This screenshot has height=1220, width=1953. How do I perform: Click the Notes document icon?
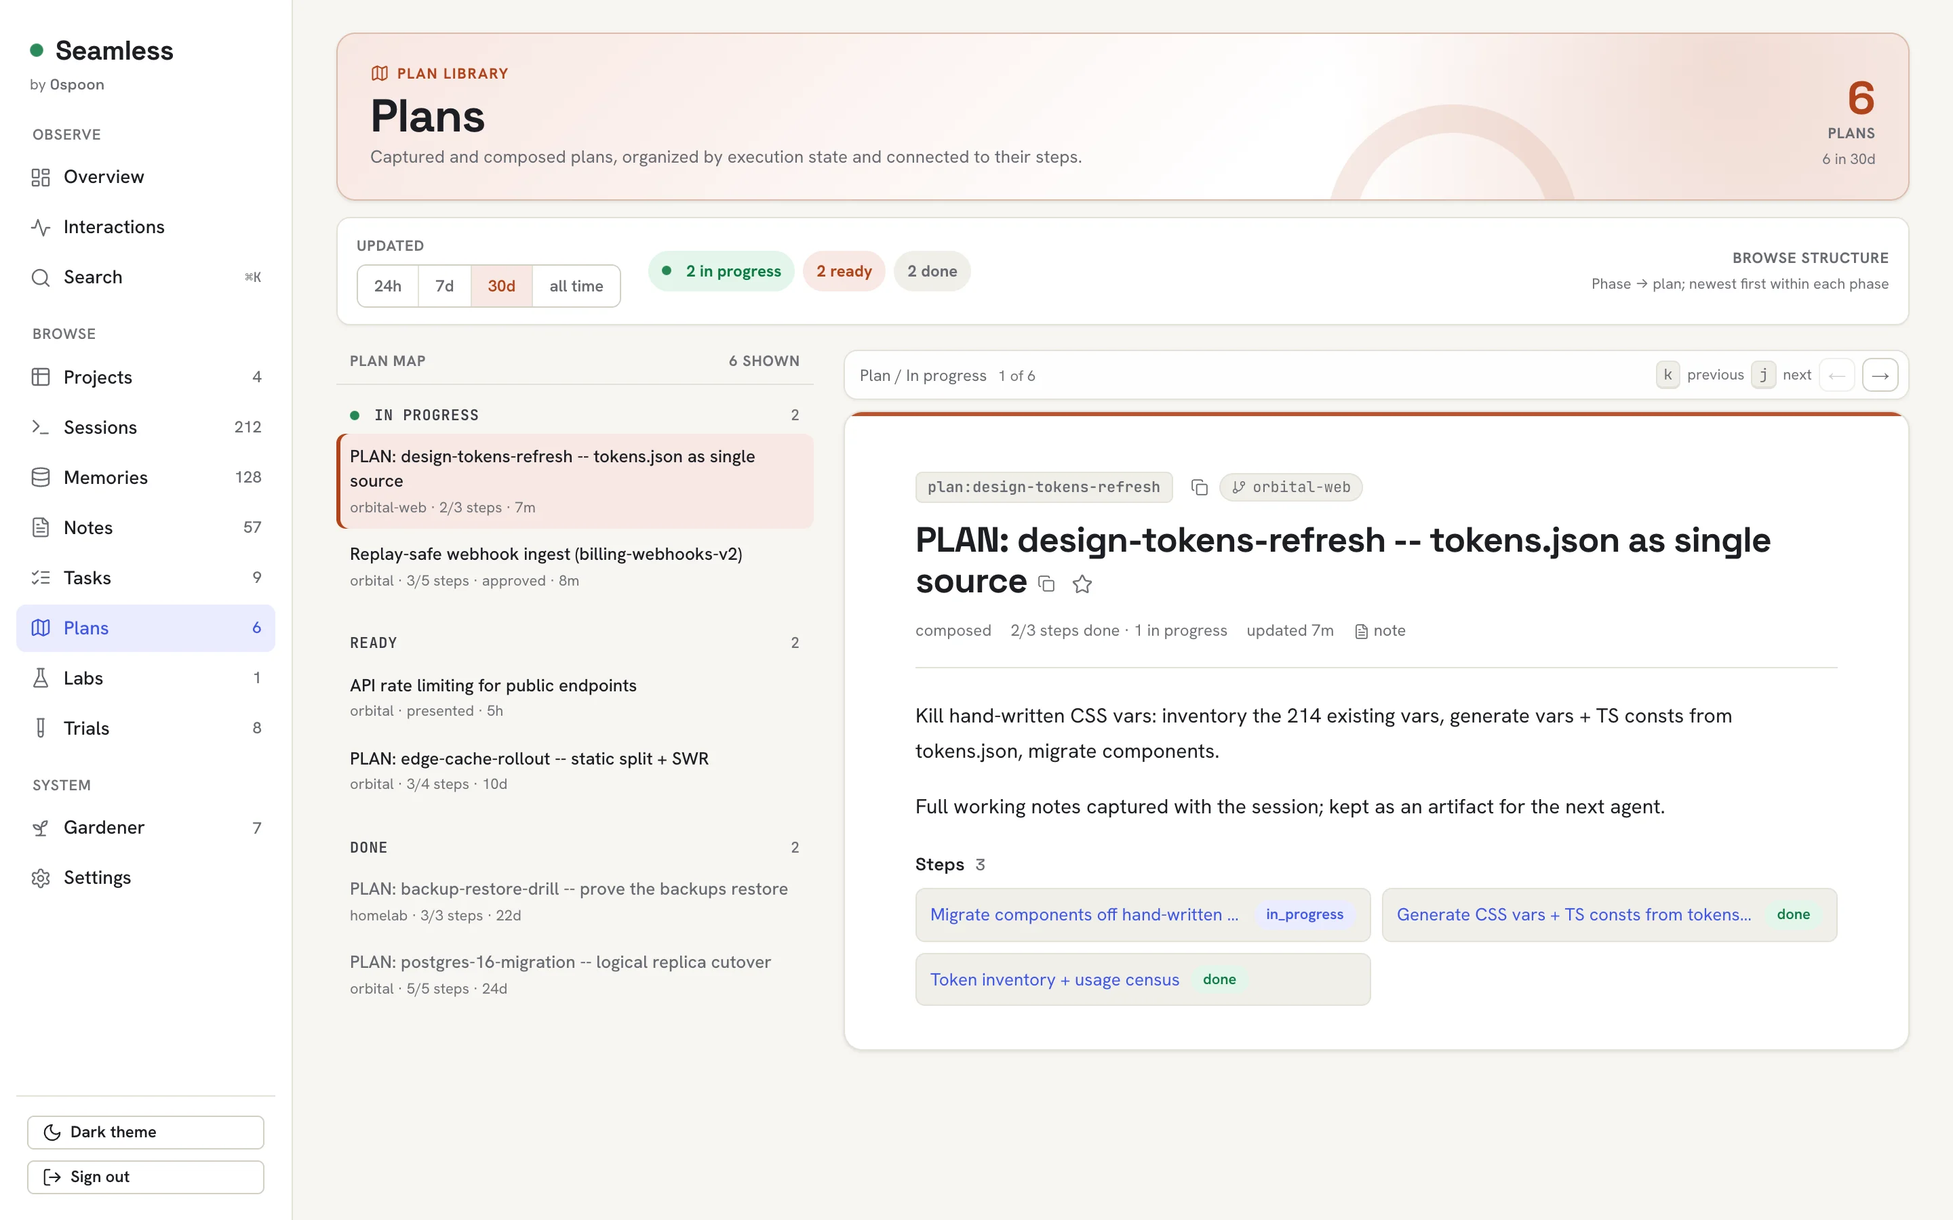[x=41, y=528]
